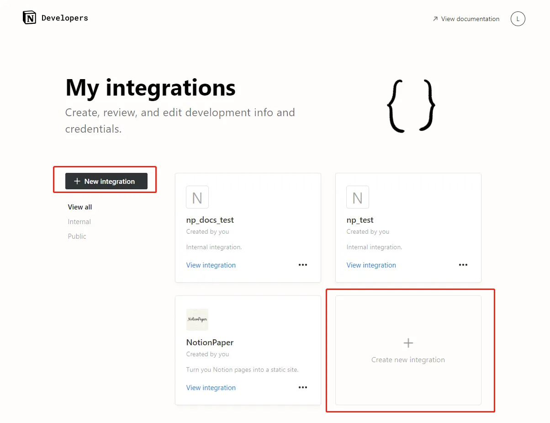
Task: Open the NotionPaper three-dot options menu
Action: tap(303, 387)
